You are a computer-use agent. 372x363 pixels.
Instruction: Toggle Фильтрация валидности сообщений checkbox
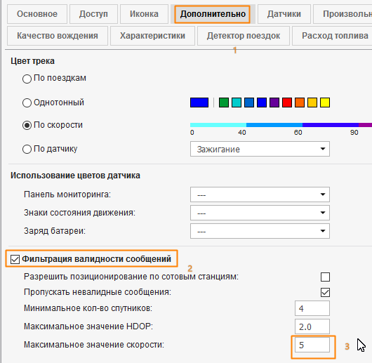(15, 259)
